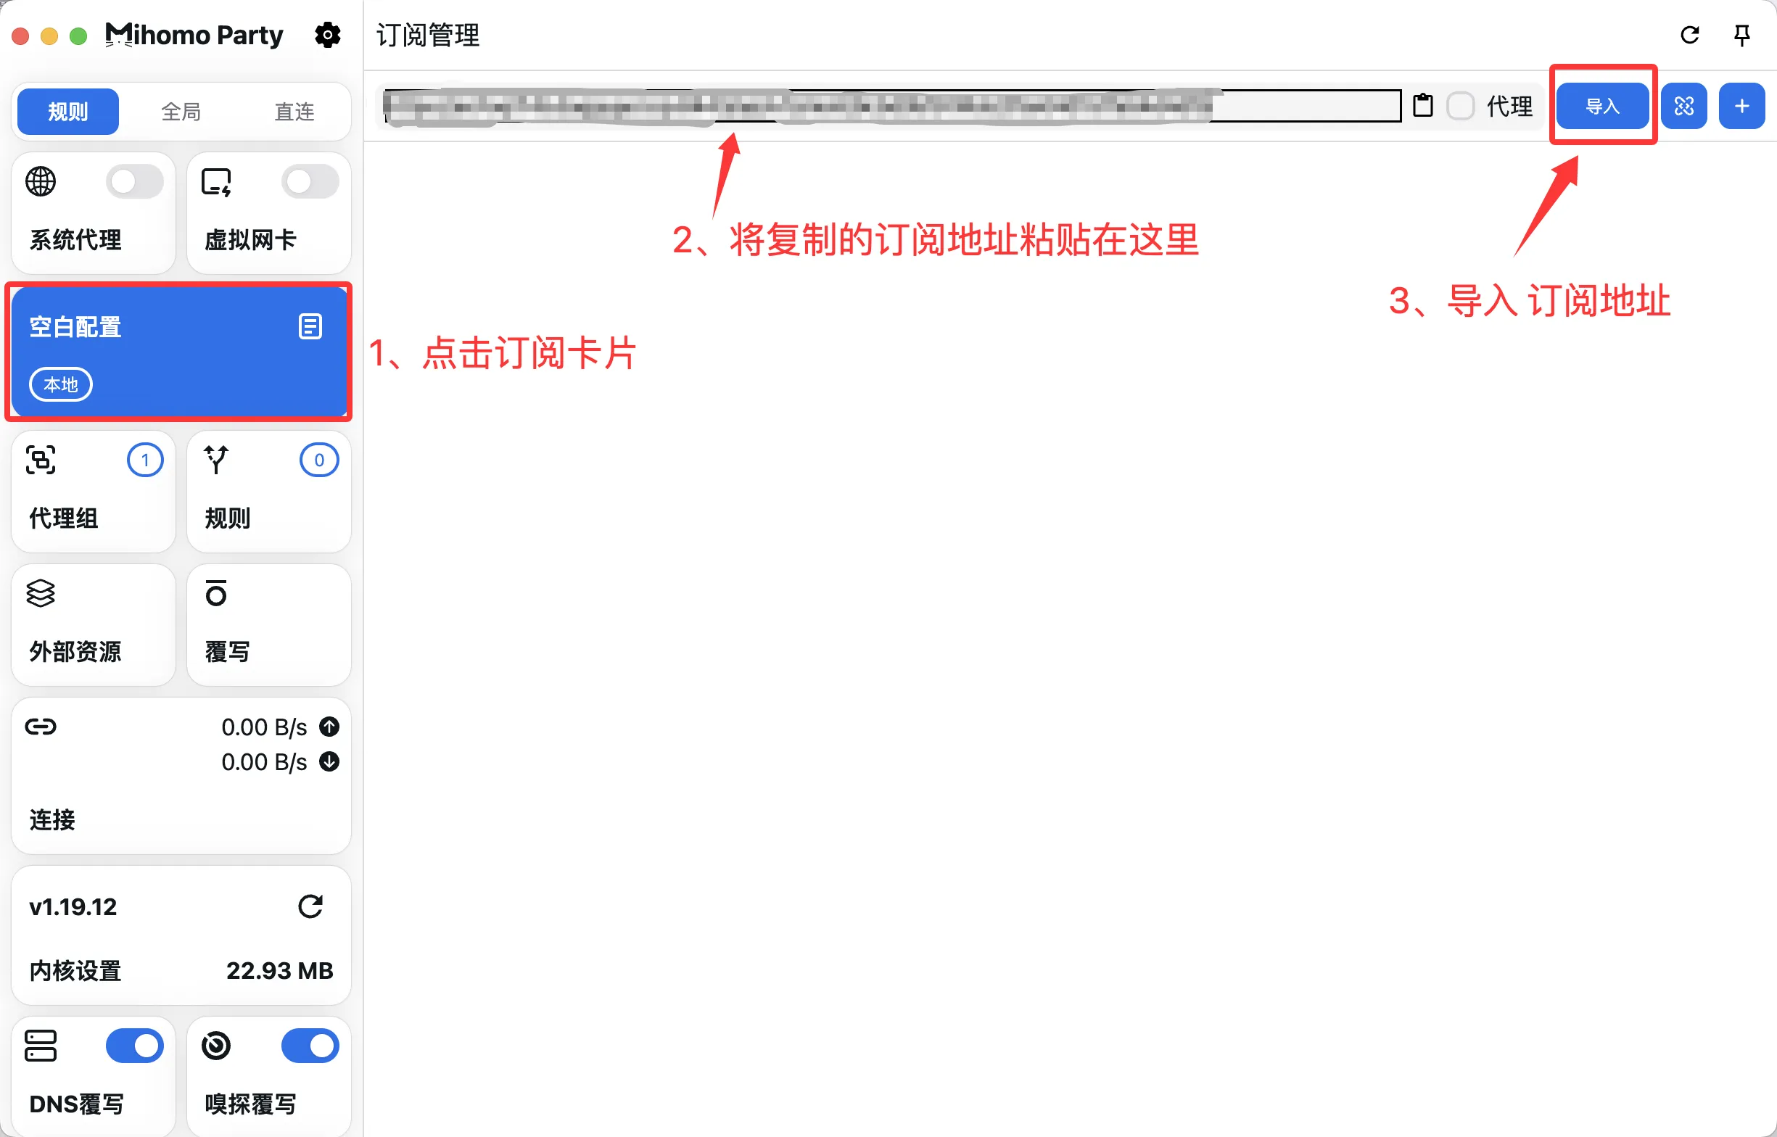Enable the 系统代理 toggle switch
1777x1137 pixels.
(x=134, y=181)
